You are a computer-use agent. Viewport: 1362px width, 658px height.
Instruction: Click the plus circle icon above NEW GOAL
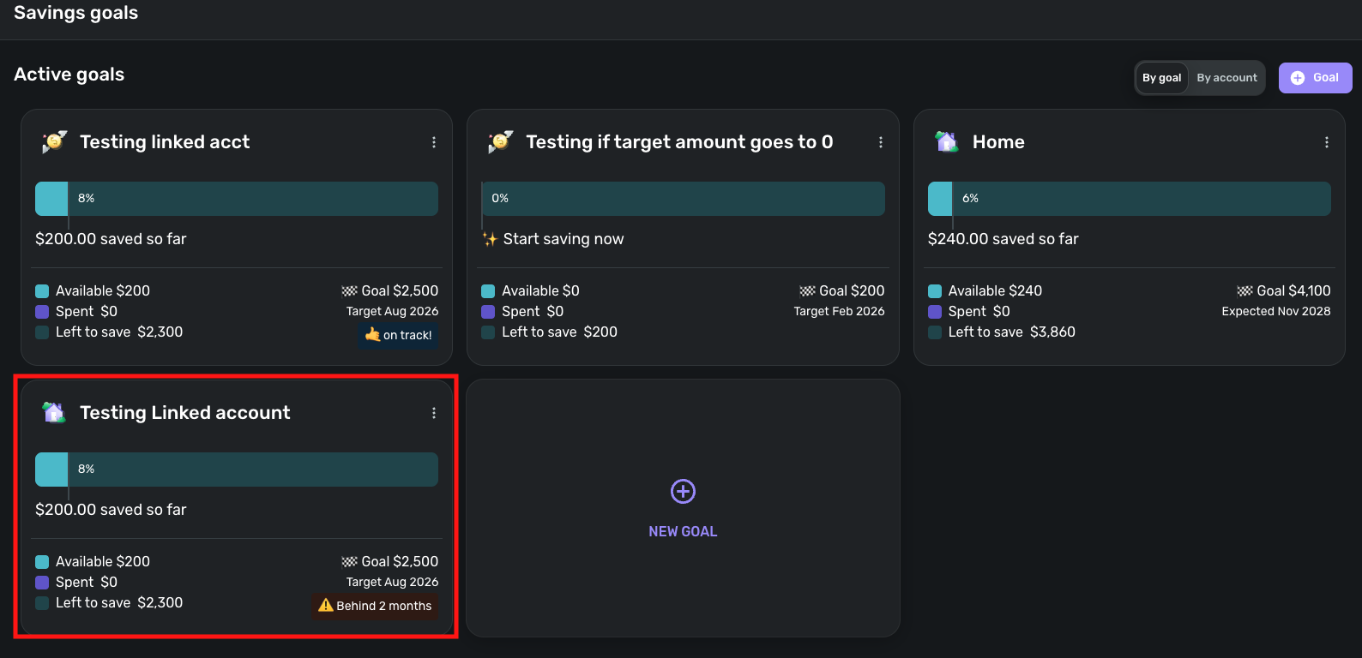coord(683,491)
